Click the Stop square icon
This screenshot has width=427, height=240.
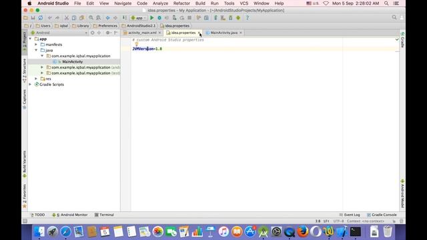click(189, 18)
